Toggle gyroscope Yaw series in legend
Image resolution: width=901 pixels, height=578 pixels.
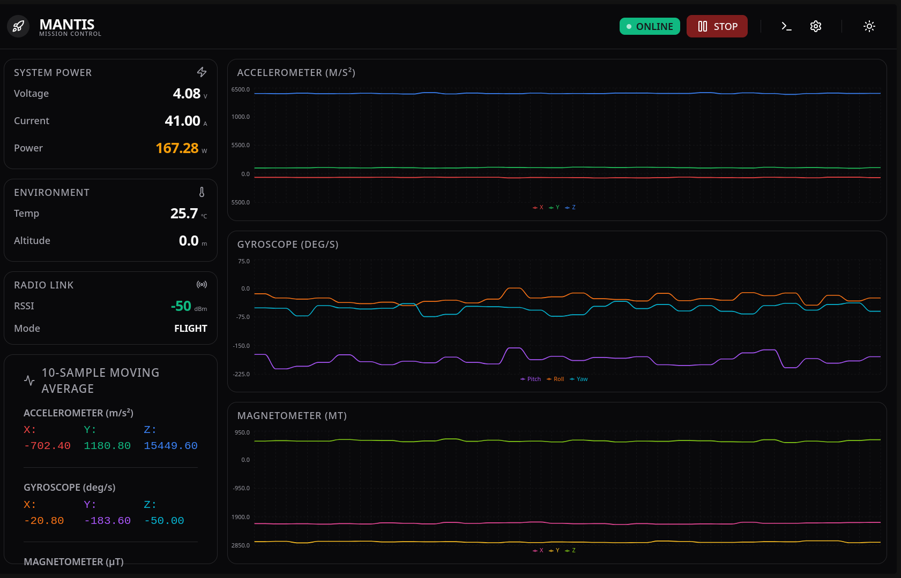tap(579, 379)
